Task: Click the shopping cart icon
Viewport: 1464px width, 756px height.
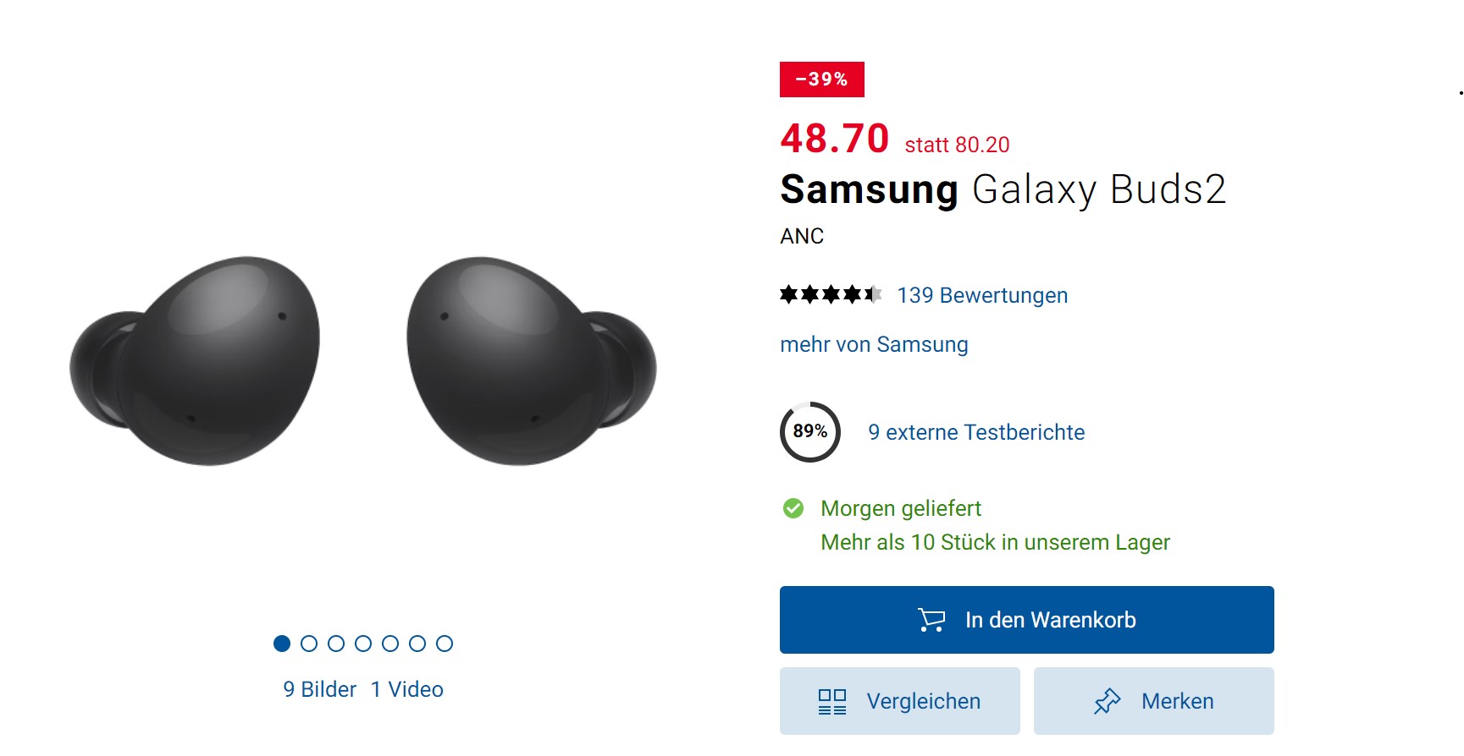Action: pyautogui.click(x=931, y=620)
